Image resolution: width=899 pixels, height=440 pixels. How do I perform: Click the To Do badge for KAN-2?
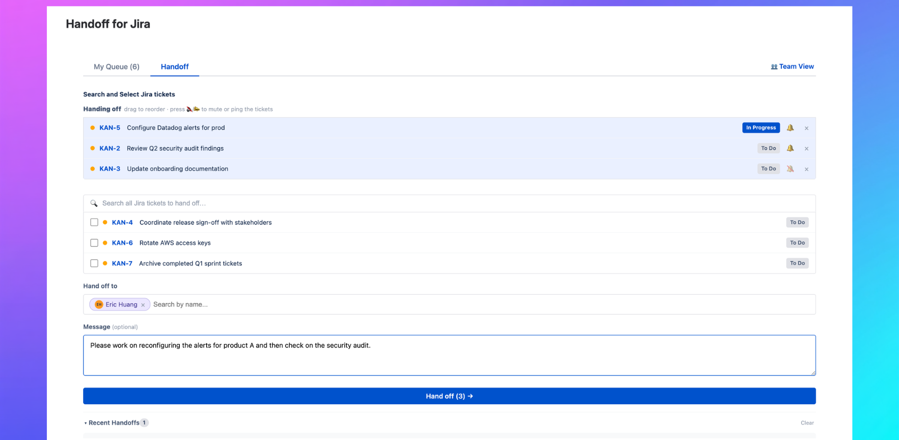tap(769, 148)
